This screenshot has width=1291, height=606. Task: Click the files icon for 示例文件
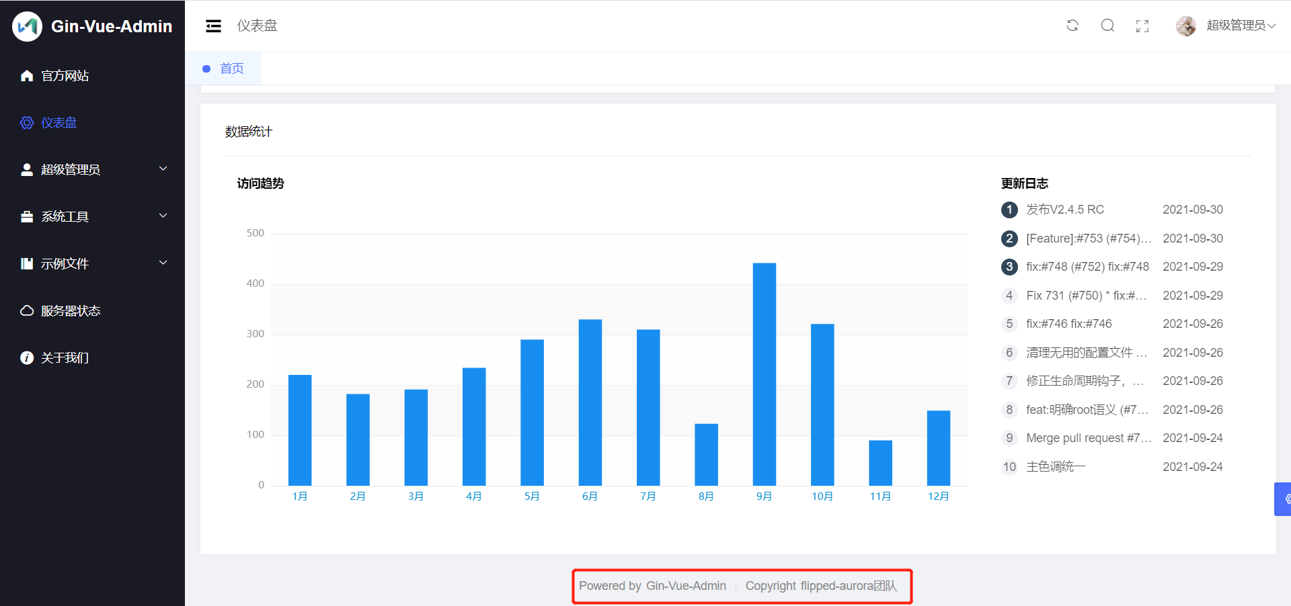click(27, 263)
